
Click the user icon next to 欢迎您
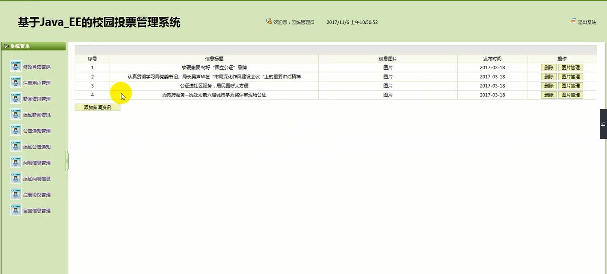click(x=269, y=21)
